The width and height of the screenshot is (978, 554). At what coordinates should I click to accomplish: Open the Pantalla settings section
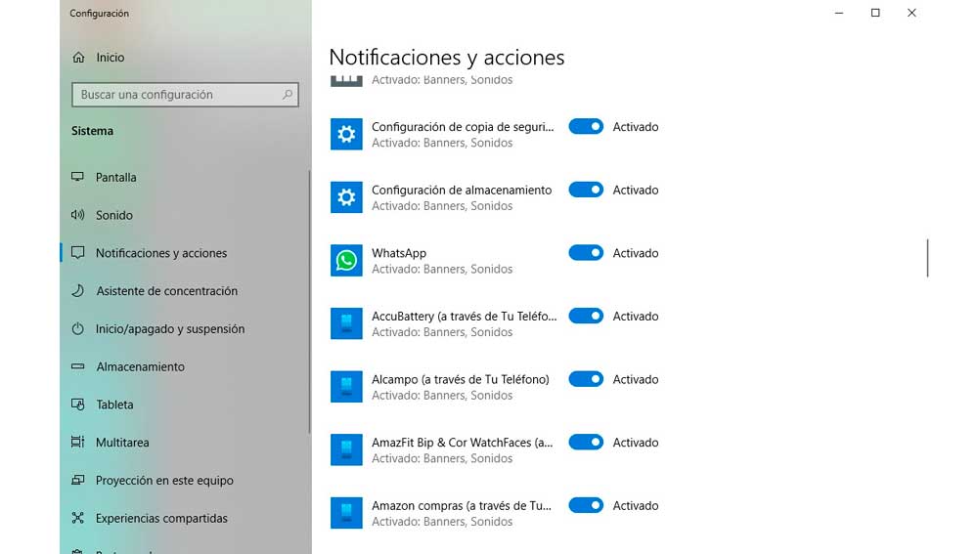coord(115,178)
